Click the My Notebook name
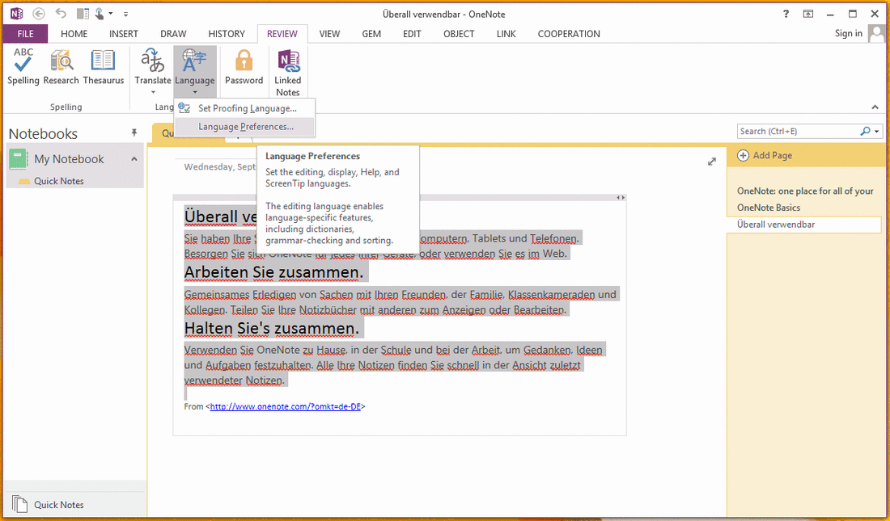 tap(70, 159)
